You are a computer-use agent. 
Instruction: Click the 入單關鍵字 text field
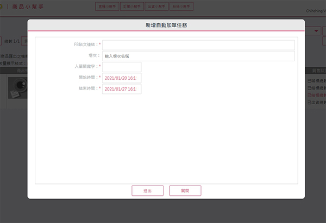coord(122,67)
